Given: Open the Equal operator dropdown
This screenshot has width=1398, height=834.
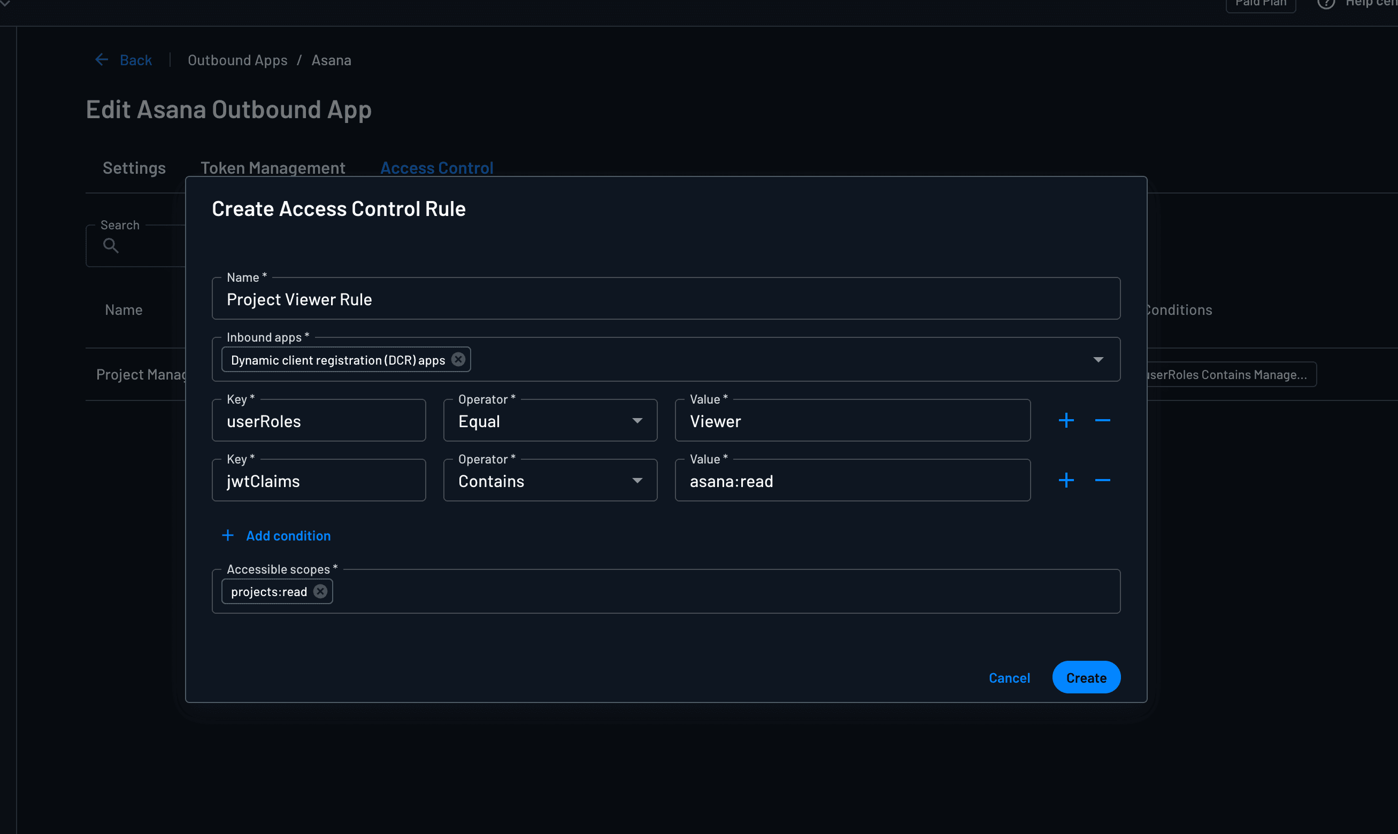Looking at the screenshot, I should click(x=550, y=420).
